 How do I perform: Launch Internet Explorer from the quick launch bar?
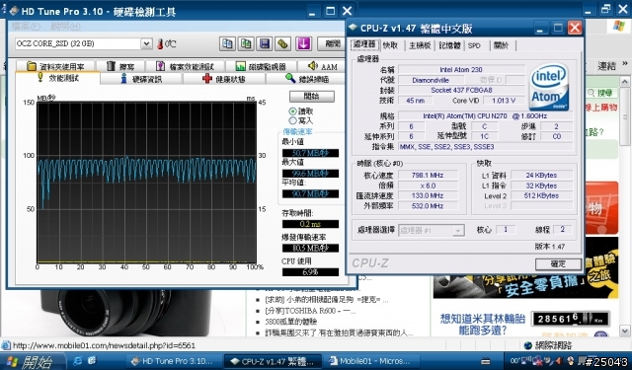[x=77, y=361]
